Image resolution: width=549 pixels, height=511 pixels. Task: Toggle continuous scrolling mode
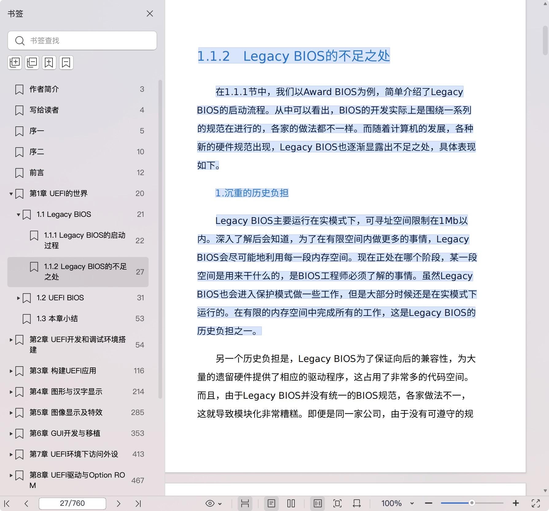[245, 503]
